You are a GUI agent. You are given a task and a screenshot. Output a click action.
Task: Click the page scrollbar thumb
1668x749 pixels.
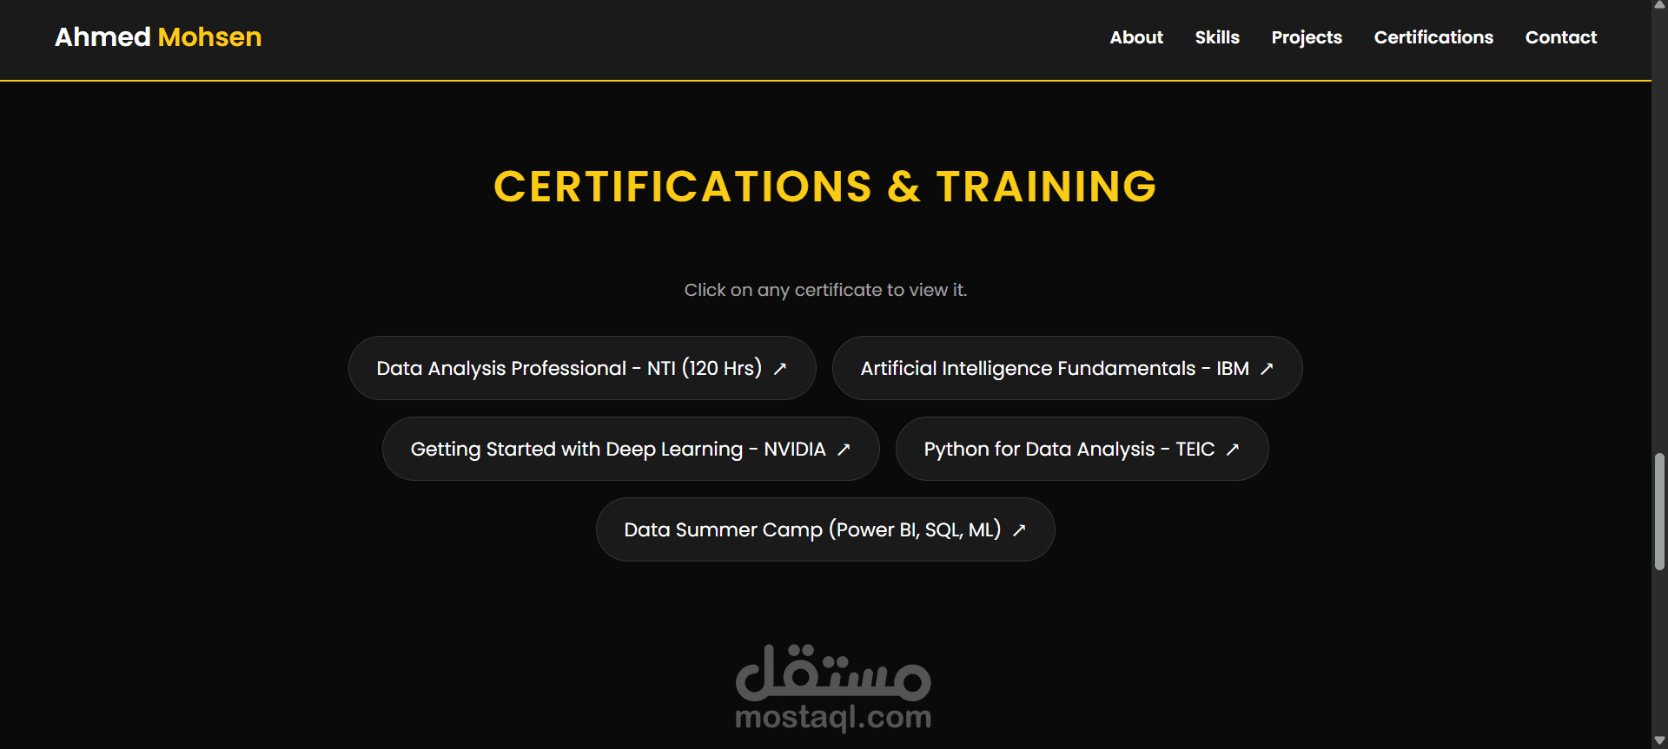click(x=1659, y=511)
